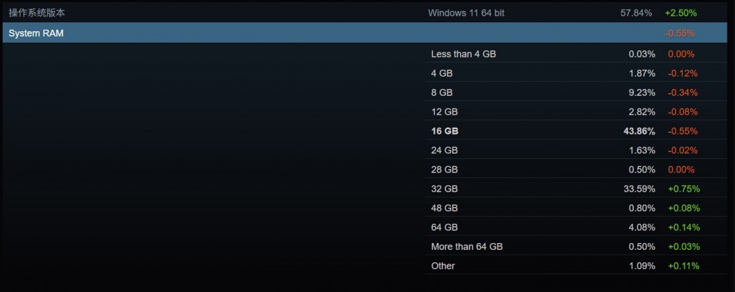The height and width of the screenshot is (292, 735).
Task: Select the 57.84% Windows 11 share
Action: coord(636,13)
